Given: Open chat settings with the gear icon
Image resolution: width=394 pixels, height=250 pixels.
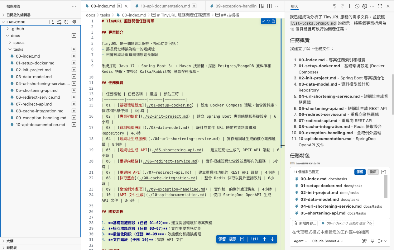Looking at the screenshot, I should tap(365, 6).
